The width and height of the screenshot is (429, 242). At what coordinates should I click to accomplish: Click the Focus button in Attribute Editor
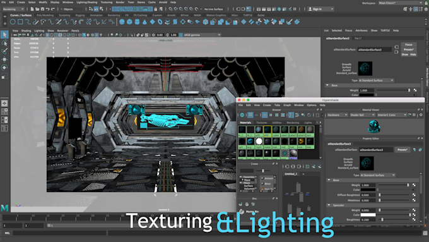(408, 44)
